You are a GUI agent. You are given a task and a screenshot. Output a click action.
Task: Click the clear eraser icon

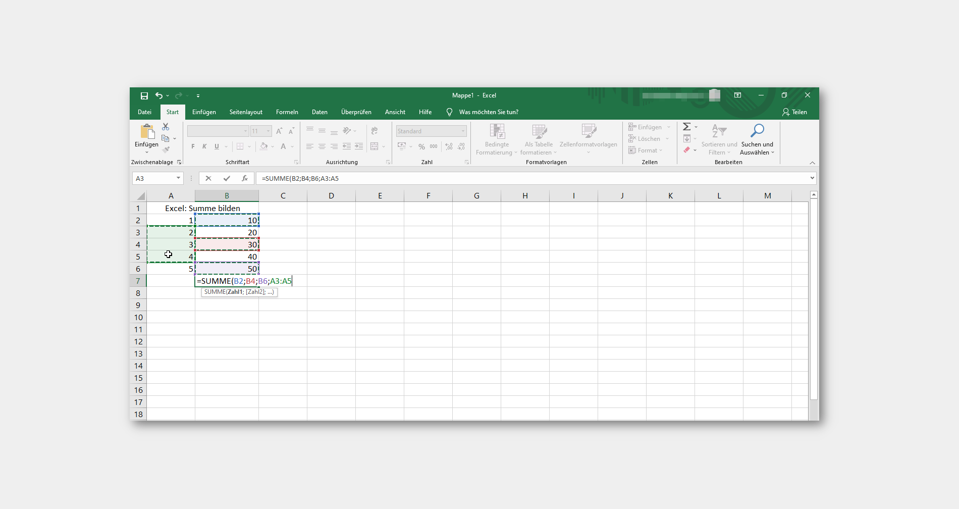(x=687, y=150)
